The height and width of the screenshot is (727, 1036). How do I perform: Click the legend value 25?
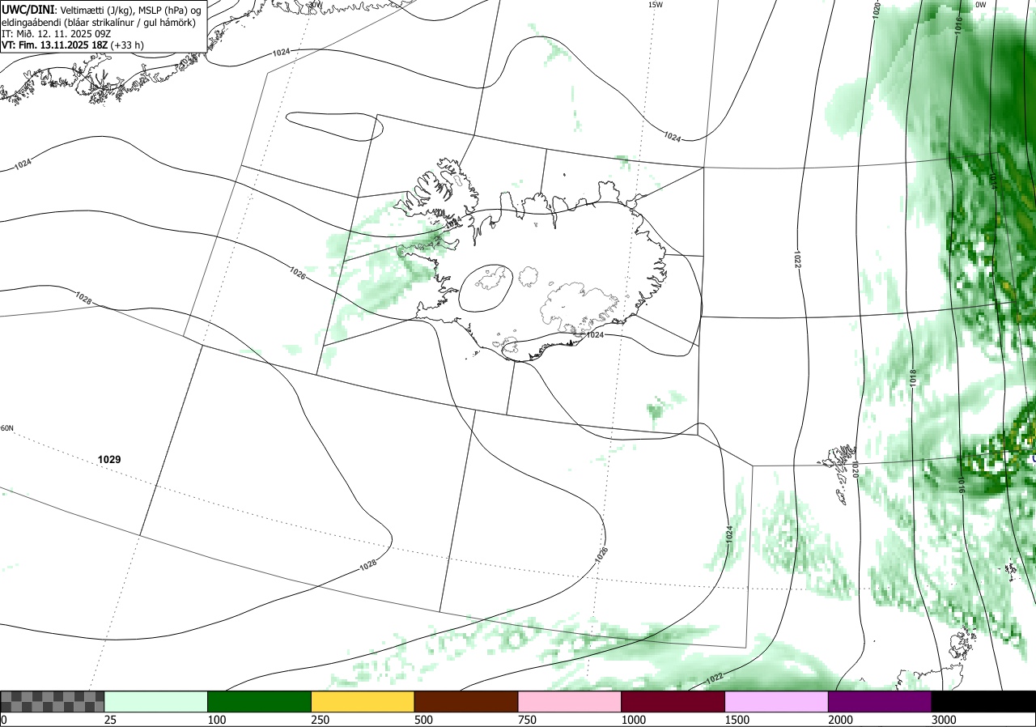(110, 720)
